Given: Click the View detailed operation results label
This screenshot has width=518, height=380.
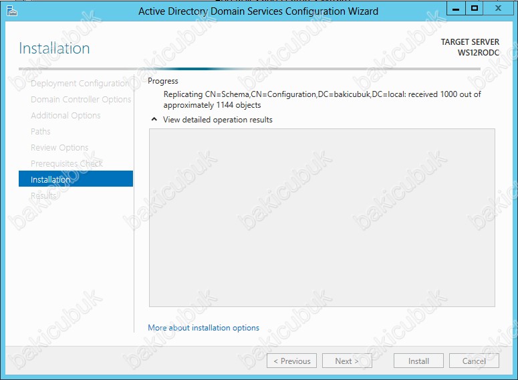Looking at the screenshot, I should [218, 120].
